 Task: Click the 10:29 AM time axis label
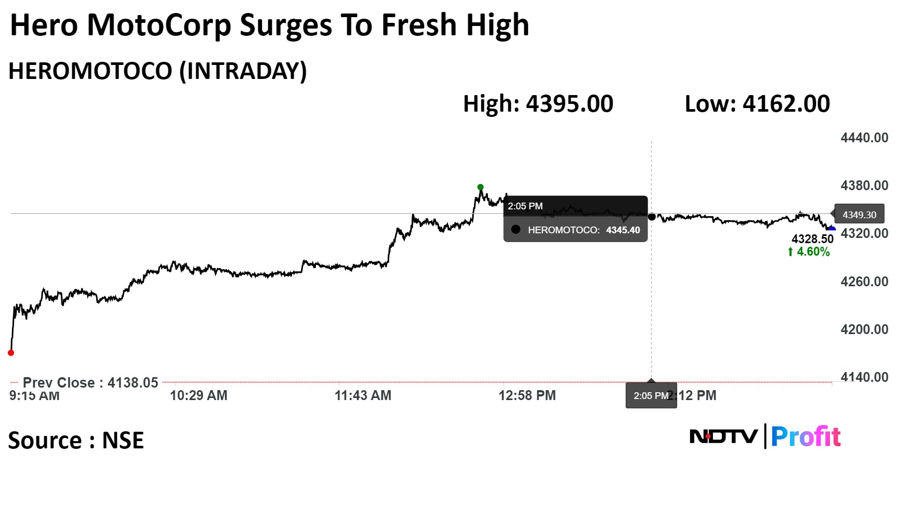click(199, 396)
